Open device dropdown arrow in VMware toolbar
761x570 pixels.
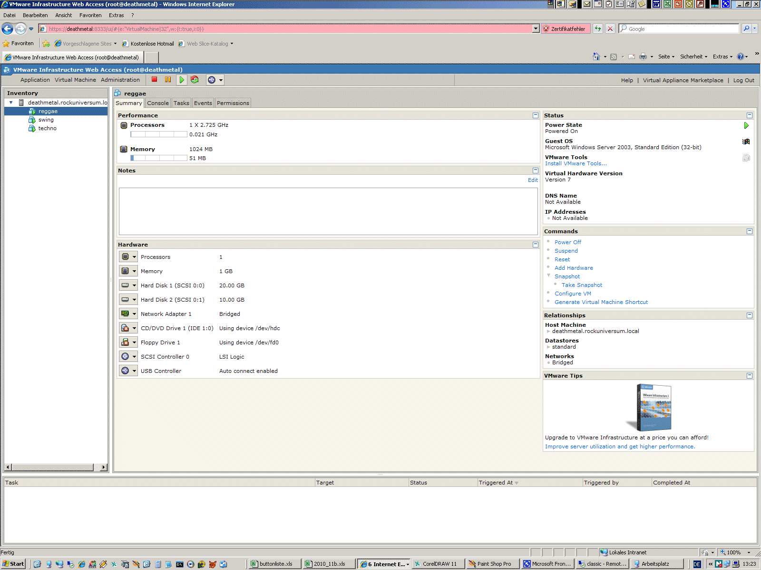pos(221,80)
